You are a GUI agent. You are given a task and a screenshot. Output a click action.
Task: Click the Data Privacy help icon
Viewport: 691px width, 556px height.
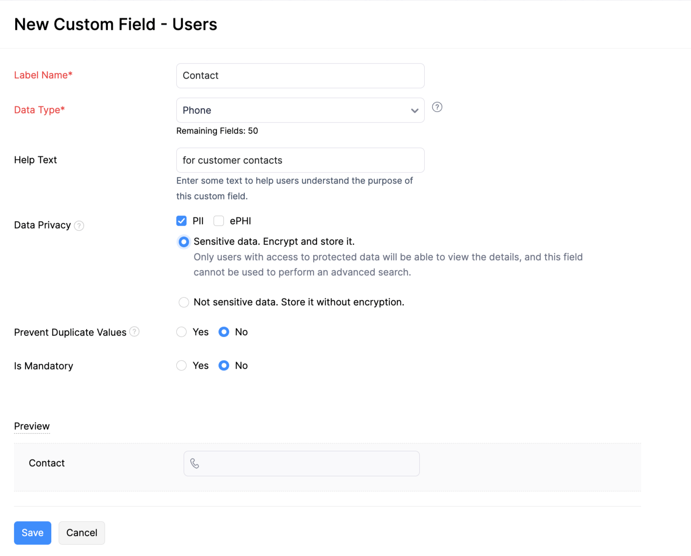(80, 225)
